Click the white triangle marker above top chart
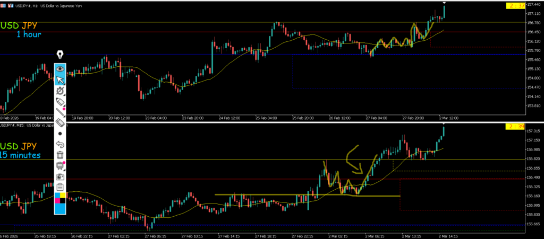Screen dimensions: 544x239 (x=444, y=3)
